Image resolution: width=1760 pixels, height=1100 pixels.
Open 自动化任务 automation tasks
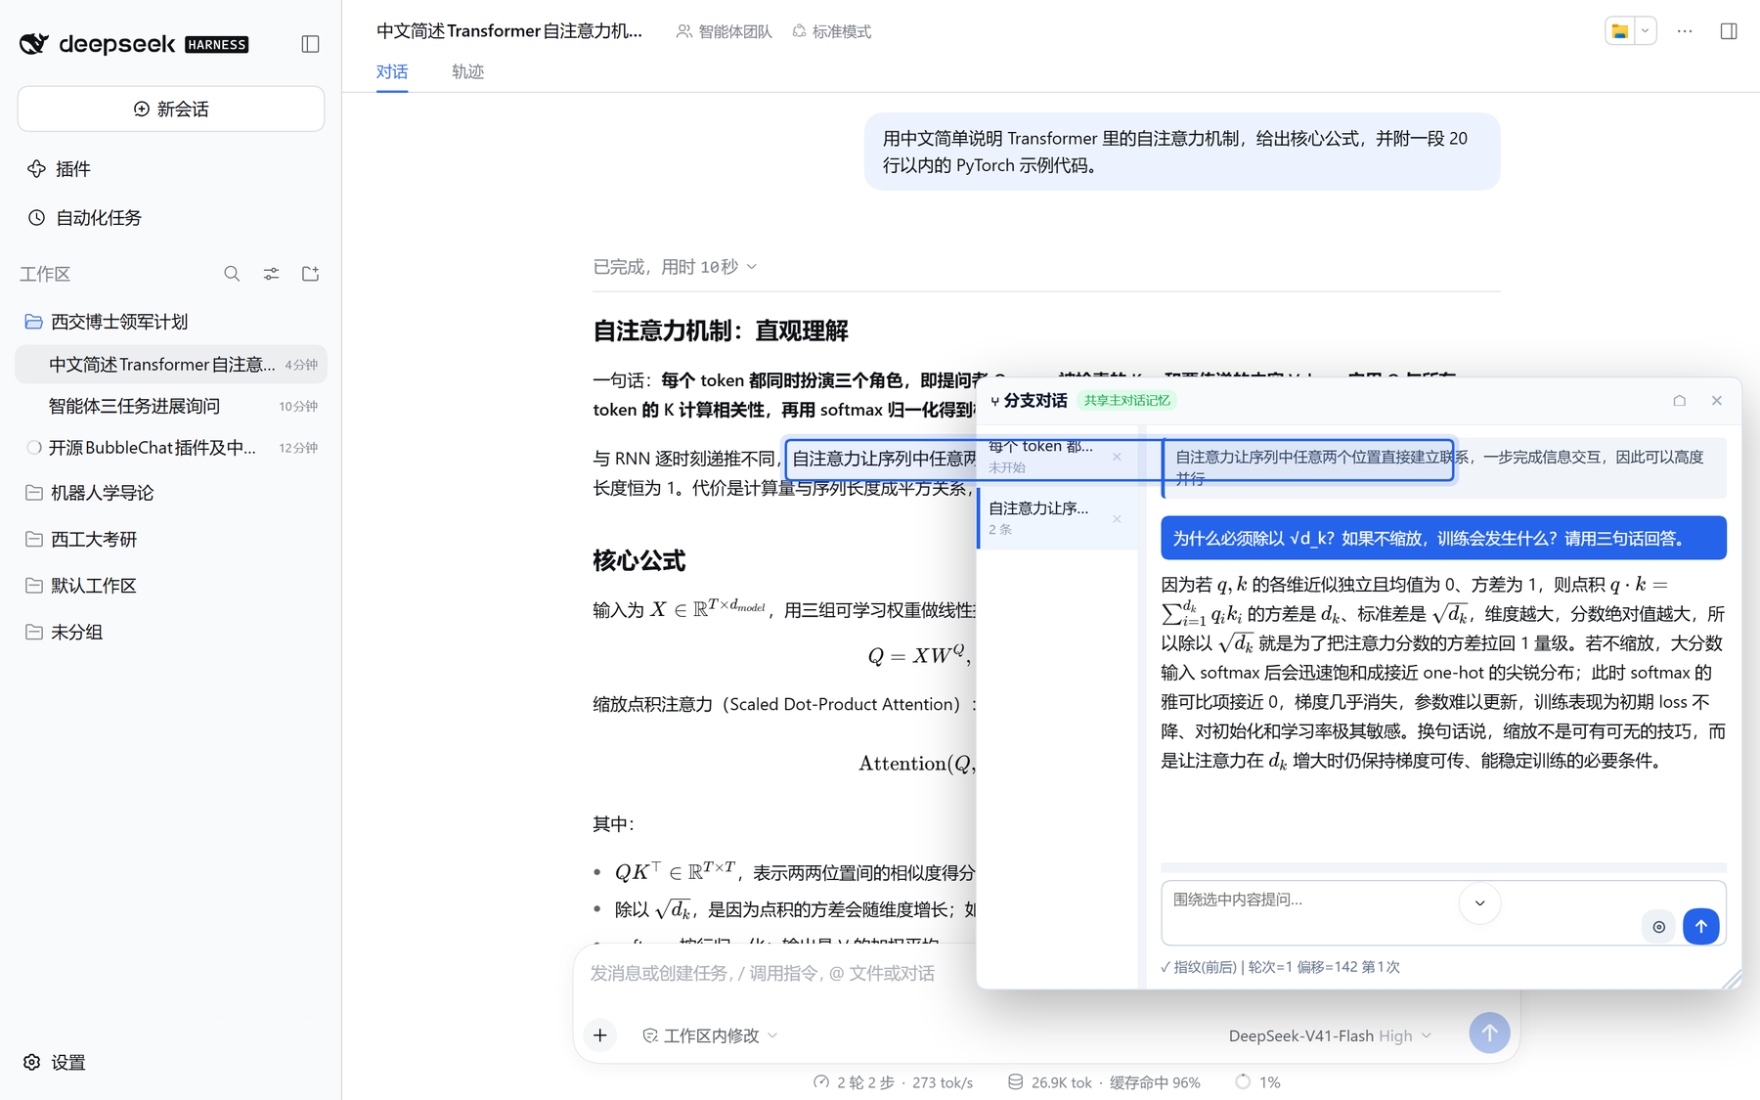pos(84,218)
